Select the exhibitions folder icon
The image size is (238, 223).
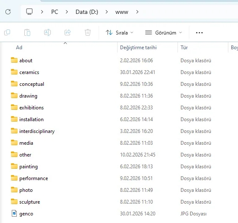[14, 107]
